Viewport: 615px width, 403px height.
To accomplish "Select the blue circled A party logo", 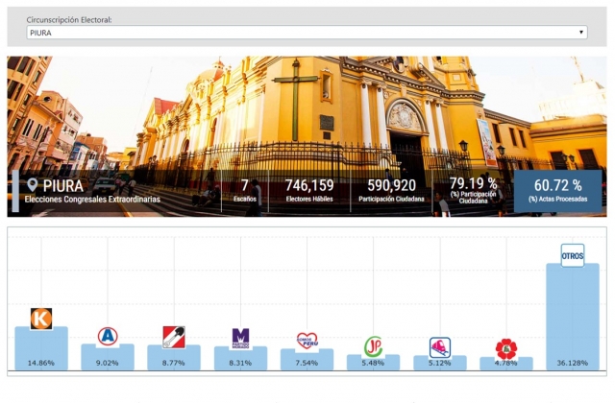I will coord(108,336).
